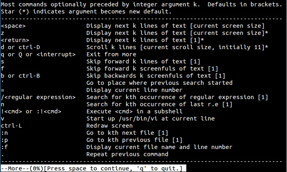The image size is (287, 172).
Task: Click the ctrl-L command entry
Action: point(11,126)
